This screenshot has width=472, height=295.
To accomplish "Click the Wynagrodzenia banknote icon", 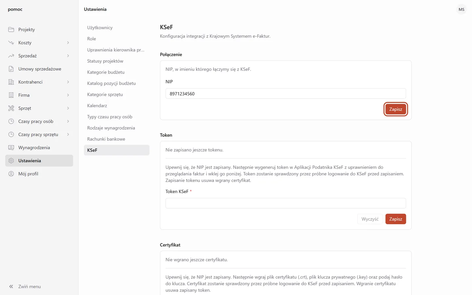I will pyautogui.click(x=11, y=147).
